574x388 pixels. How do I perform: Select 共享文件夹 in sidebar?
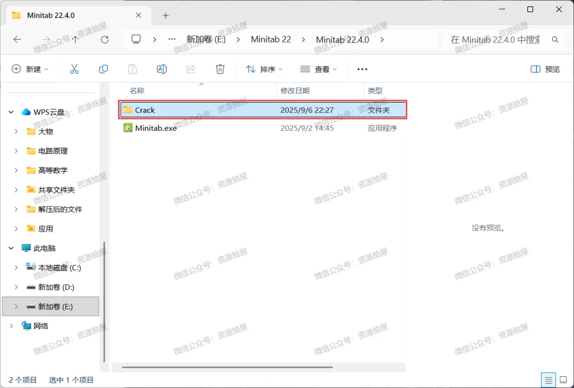56,190
